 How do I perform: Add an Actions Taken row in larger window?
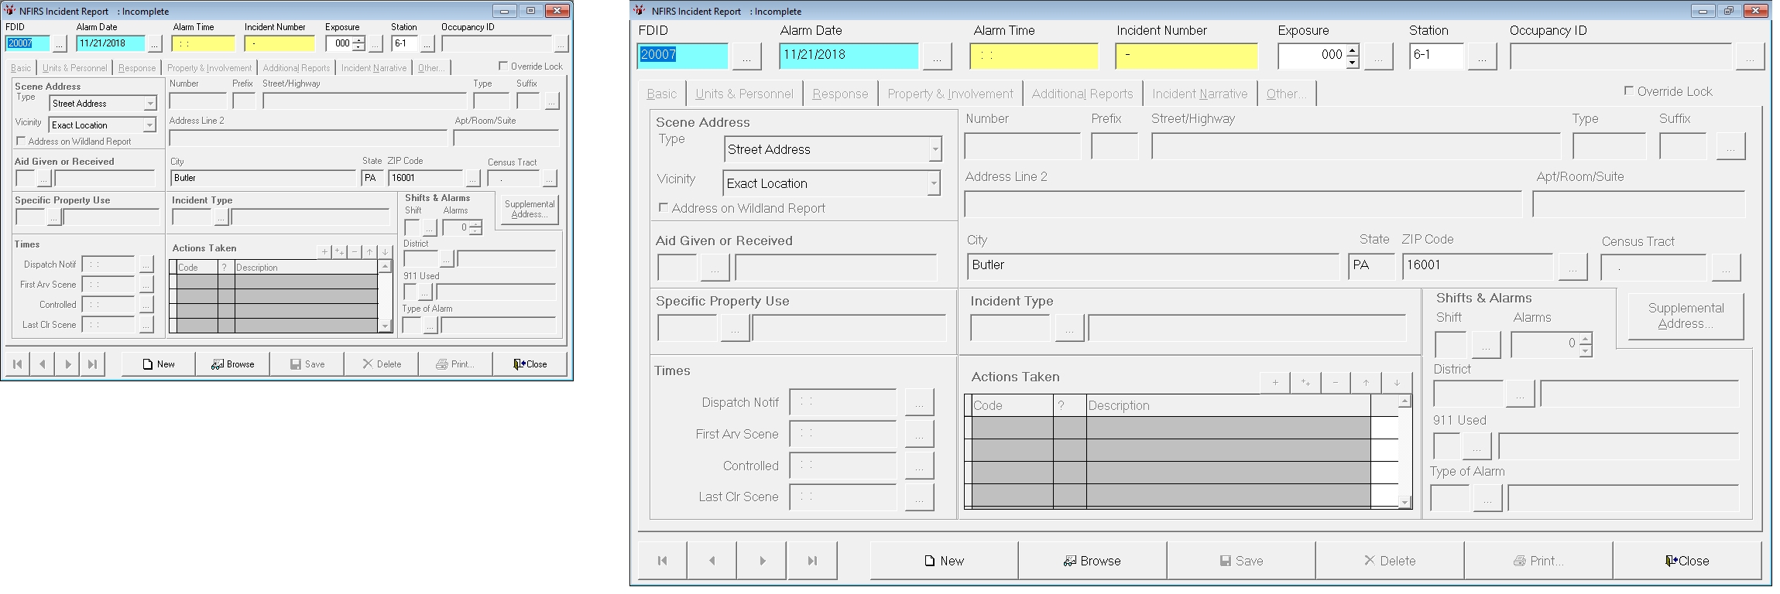pyautogui.click(x=1275, y=382)
